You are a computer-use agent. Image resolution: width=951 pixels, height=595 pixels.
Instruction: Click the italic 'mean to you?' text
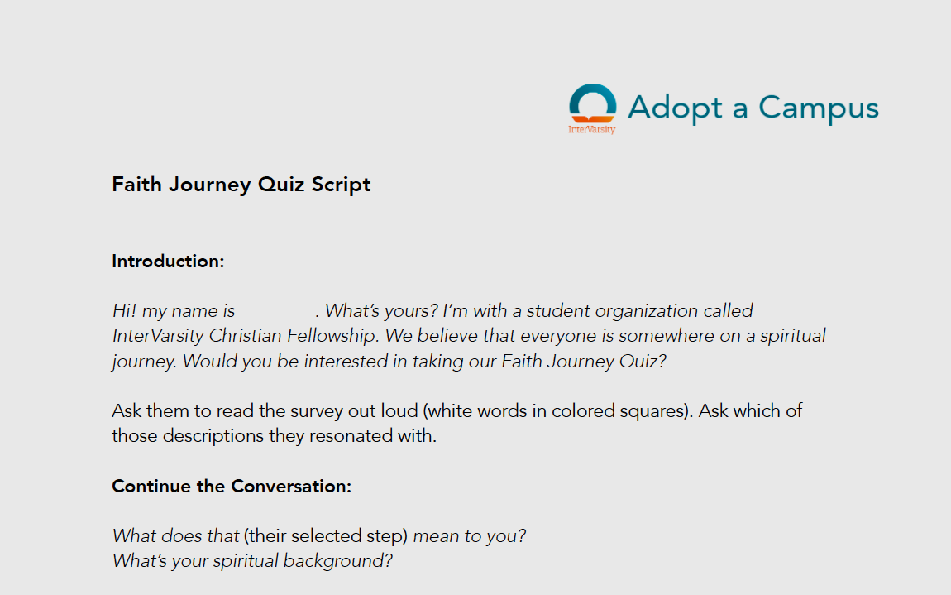click(469, 536)
